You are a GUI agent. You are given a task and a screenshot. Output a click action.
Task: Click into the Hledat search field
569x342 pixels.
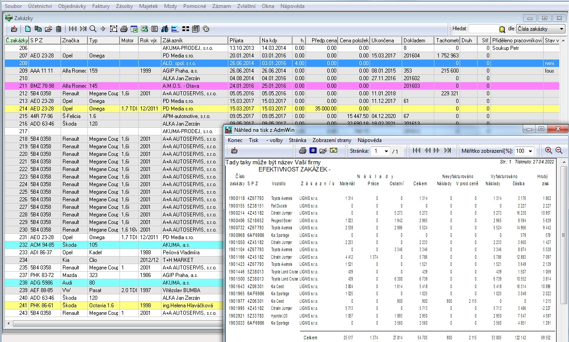(x=483, y=29)
